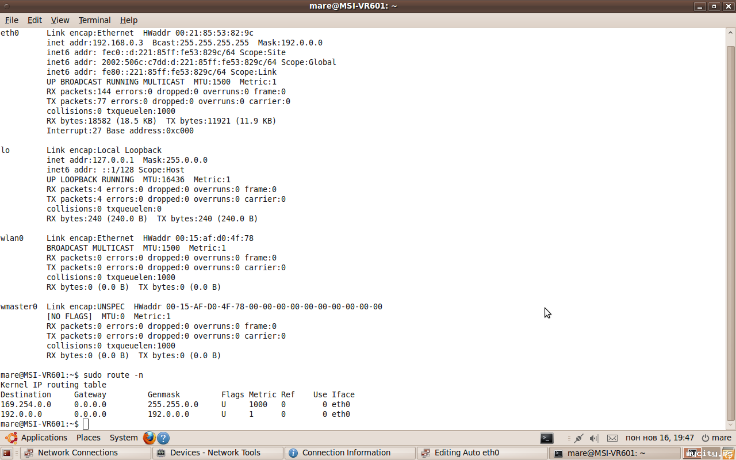Open the Help menu
Image resolution: width=736 pixels, height=460 pixels.
[x=129, y=20]
